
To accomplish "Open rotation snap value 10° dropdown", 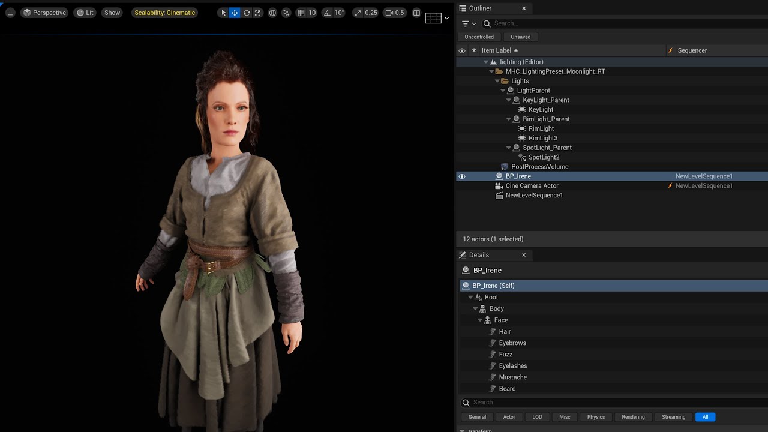I will (x=340, y=13).
